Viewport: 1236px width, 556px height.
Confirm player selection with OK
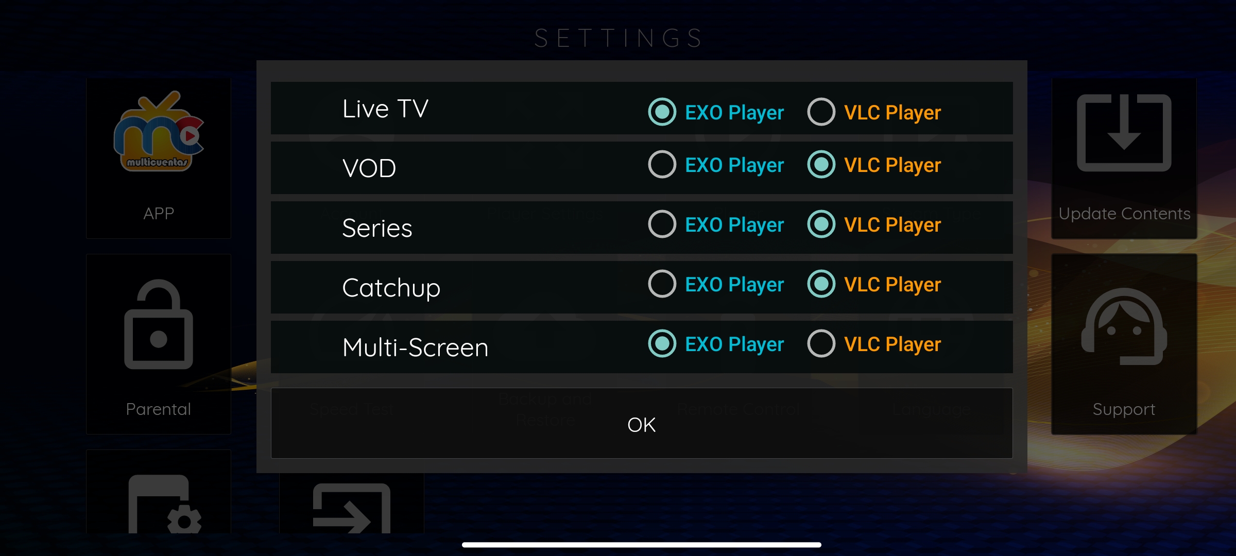pos(642,423)
